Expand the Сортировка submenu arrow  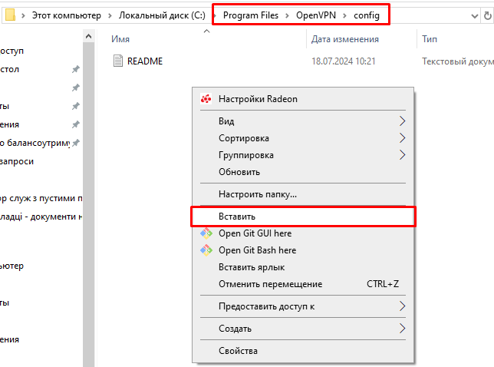coord(402,138)
